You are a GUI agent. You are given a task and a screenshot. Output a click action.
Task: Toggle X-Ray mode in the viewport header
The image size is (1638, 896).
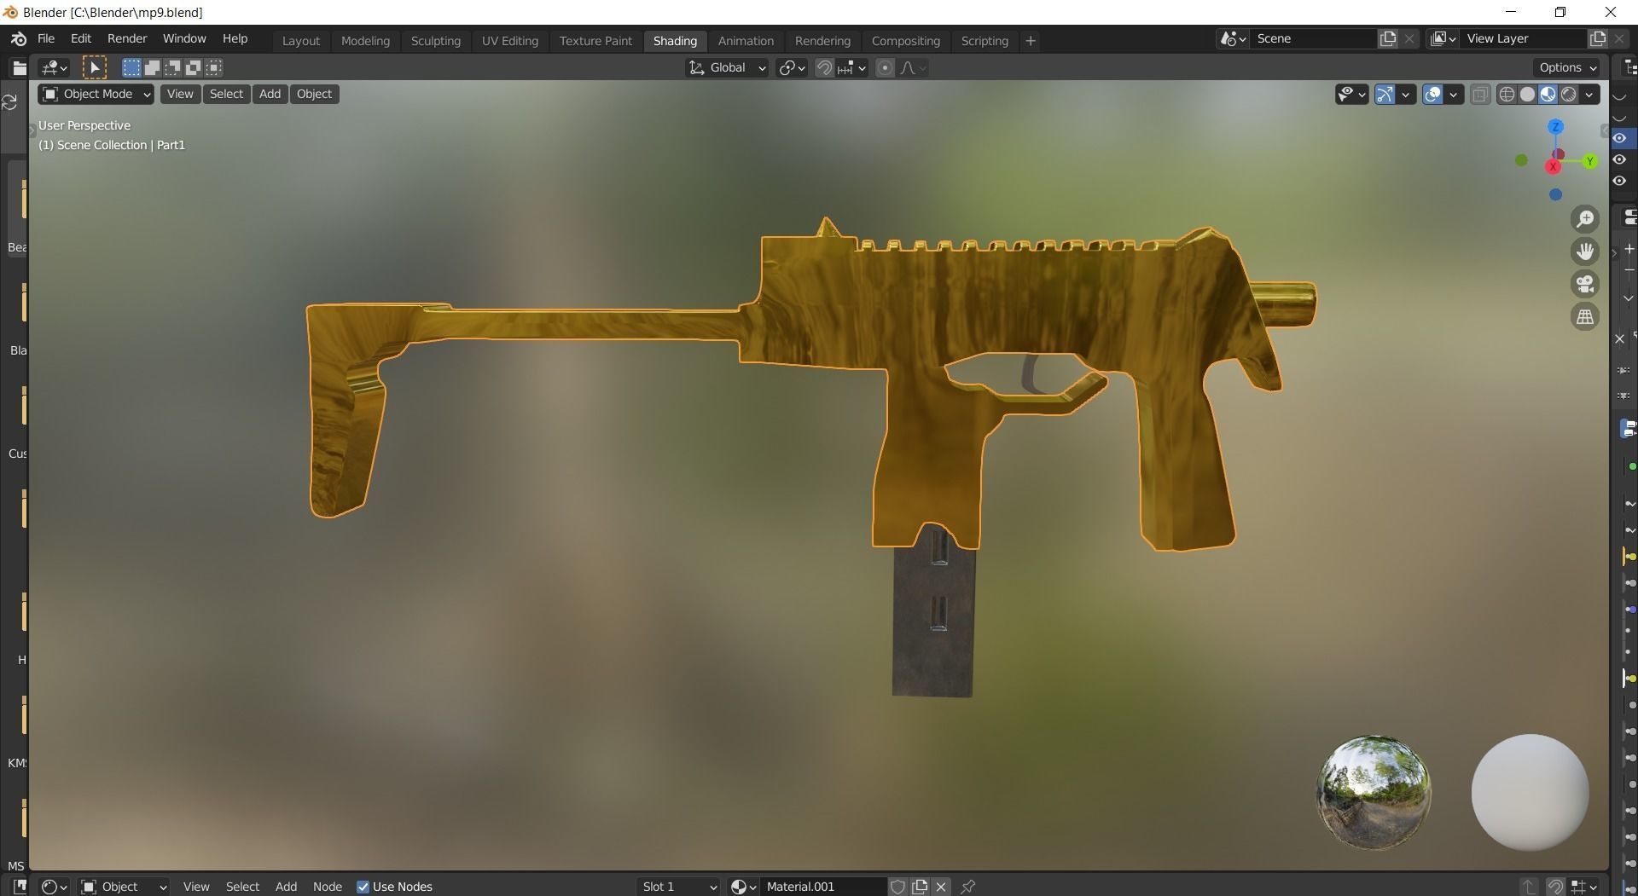[1480, 95]
